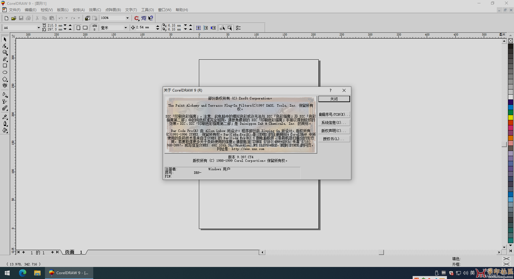Open the Undo history dropdown arrow

point(66,18)
